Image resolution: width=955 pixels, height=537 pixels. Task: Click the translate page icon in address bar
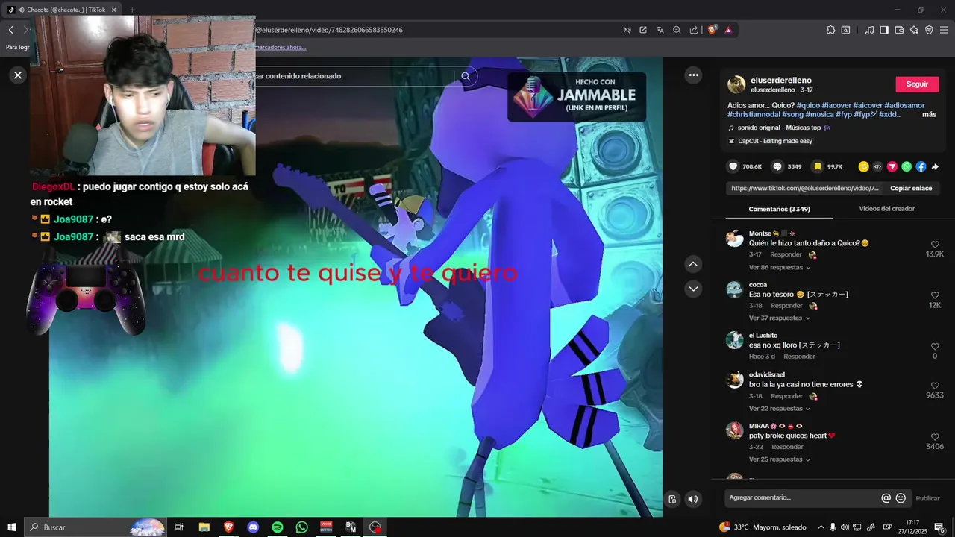pos(660,30)
